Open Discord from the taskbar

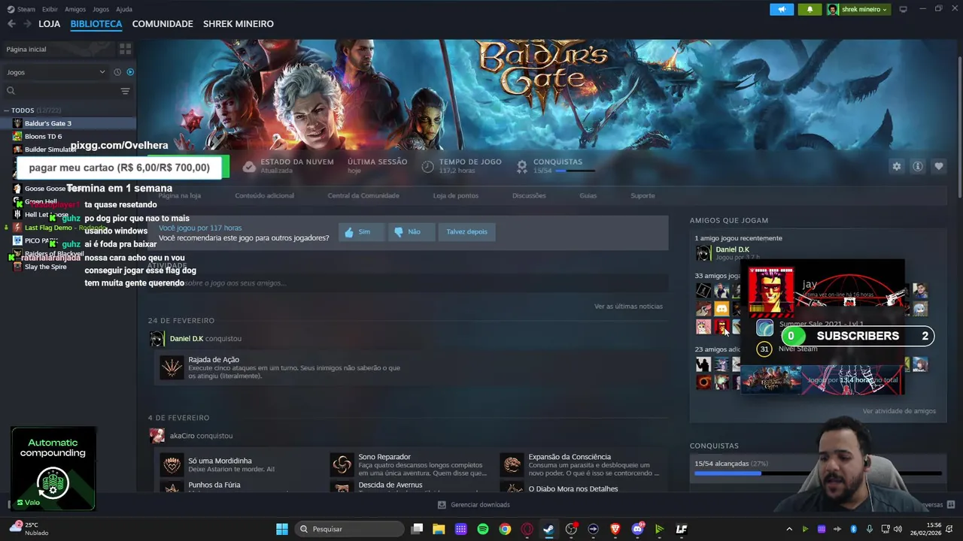pyautogui.click(x=637, y=529)
